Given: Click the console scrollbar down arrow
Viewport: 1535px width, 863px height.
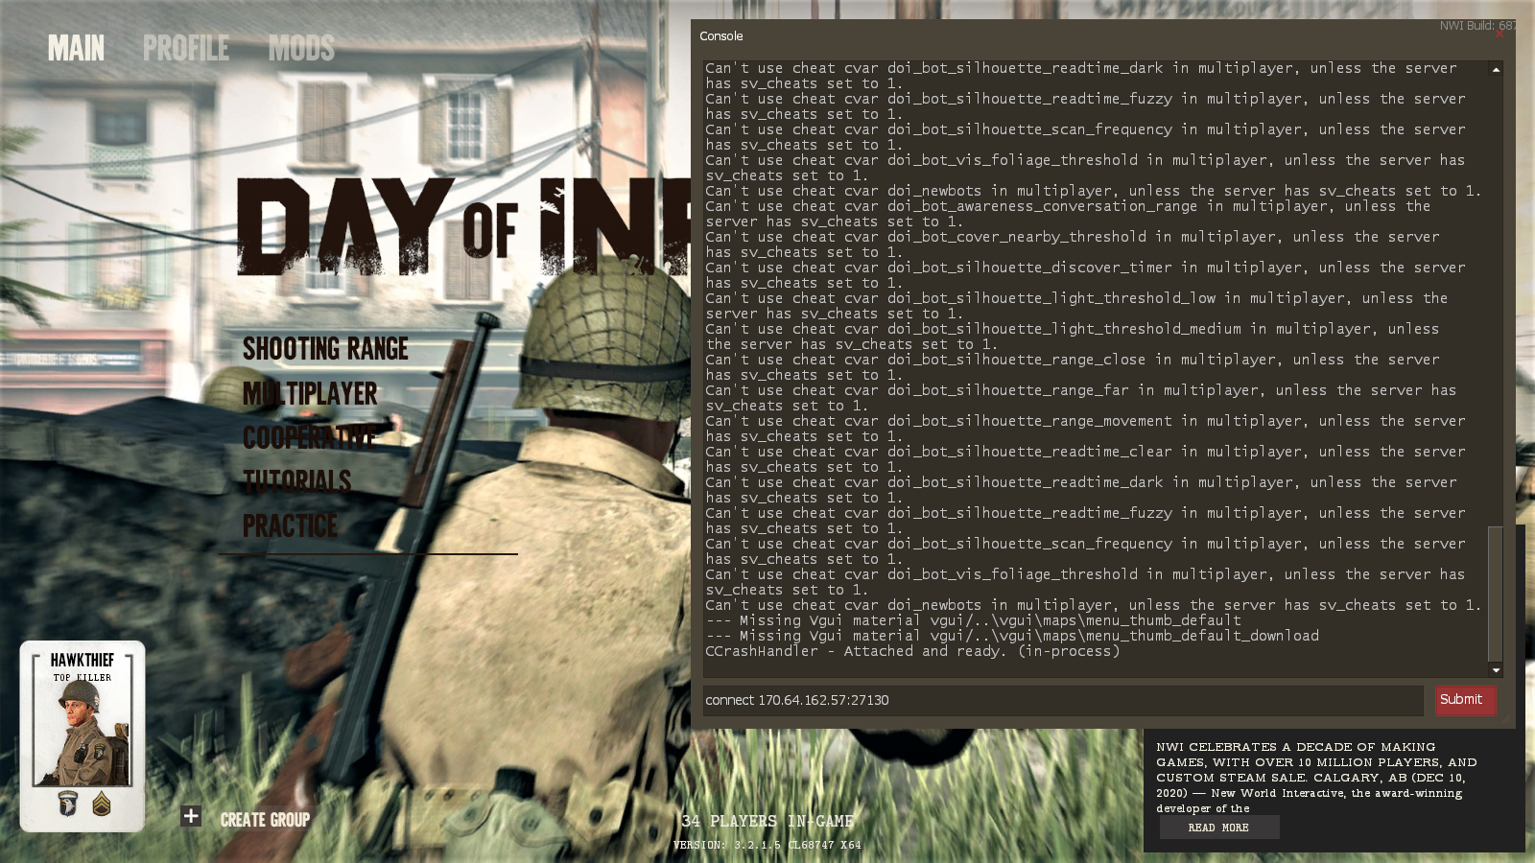Looking at the screenshot, I should [1496, 670].
